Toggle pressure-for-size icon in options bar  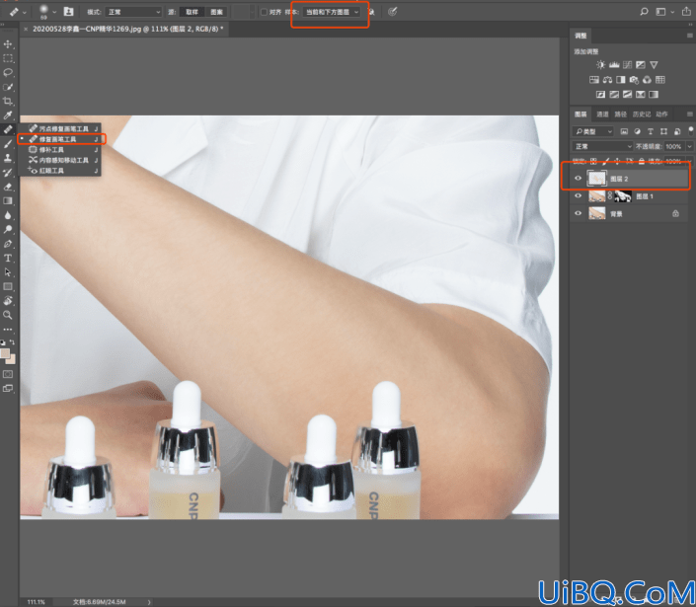392,12
